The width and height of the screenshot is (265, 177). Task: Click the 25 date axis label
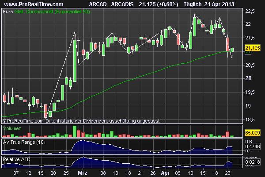(66, 173)
